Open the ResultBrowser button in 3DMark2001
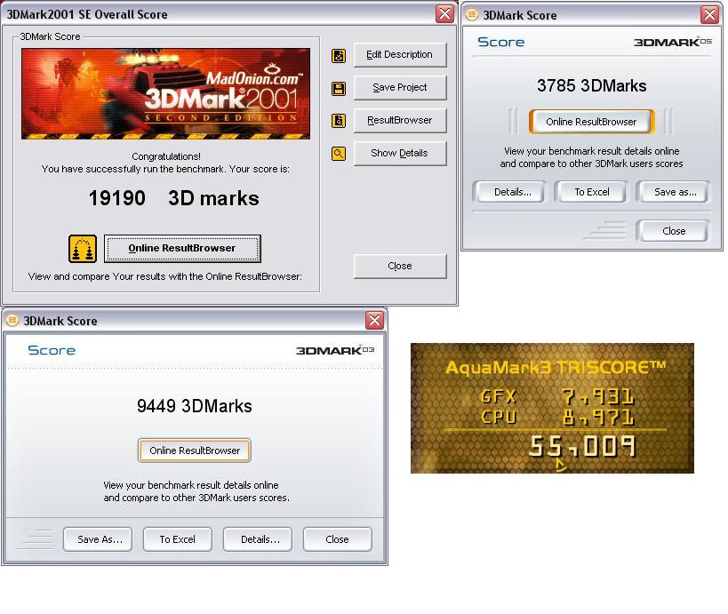The image size is (728, 614). pyautogui.click(x=400, y=120)
